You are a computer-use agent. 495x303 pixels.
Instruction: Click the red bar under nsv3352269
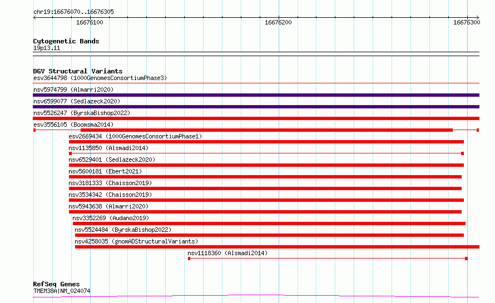(x=269, y=223)
